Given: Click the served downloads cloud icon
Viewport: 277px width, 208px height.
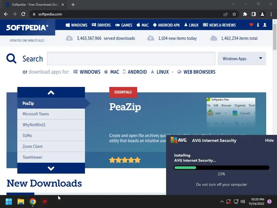Looking at the screenshot, I should [69, 38].
